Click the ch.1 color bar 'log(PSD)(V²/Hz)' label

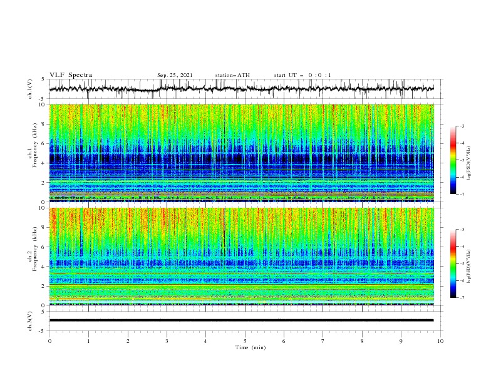pos(469,163)
